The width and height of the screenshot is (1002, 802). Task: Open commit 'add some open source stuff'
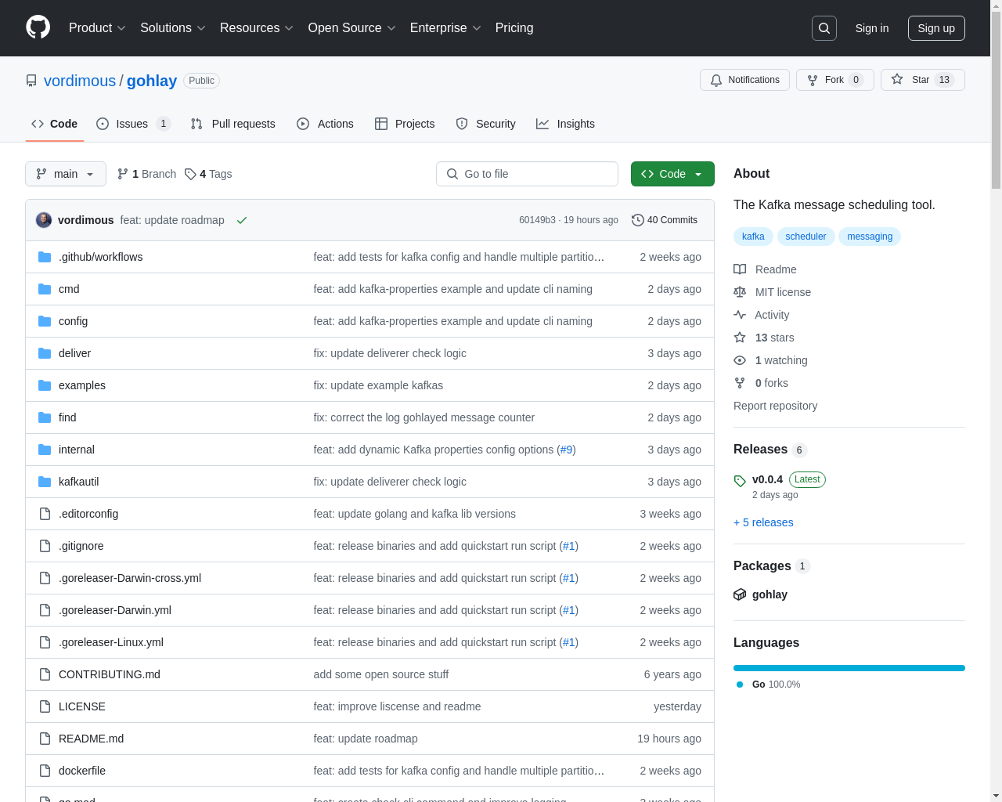[381, 674]
